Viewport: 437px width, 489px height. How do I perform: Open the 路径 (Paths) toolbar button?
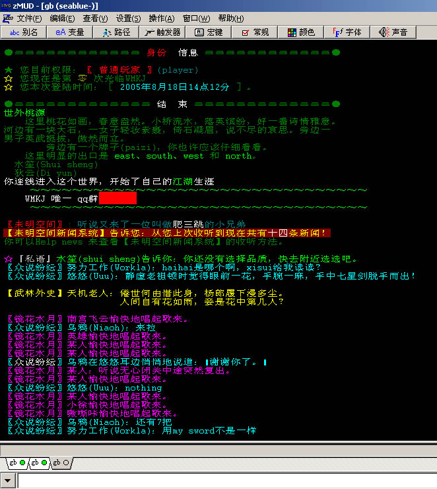(116, 32)
